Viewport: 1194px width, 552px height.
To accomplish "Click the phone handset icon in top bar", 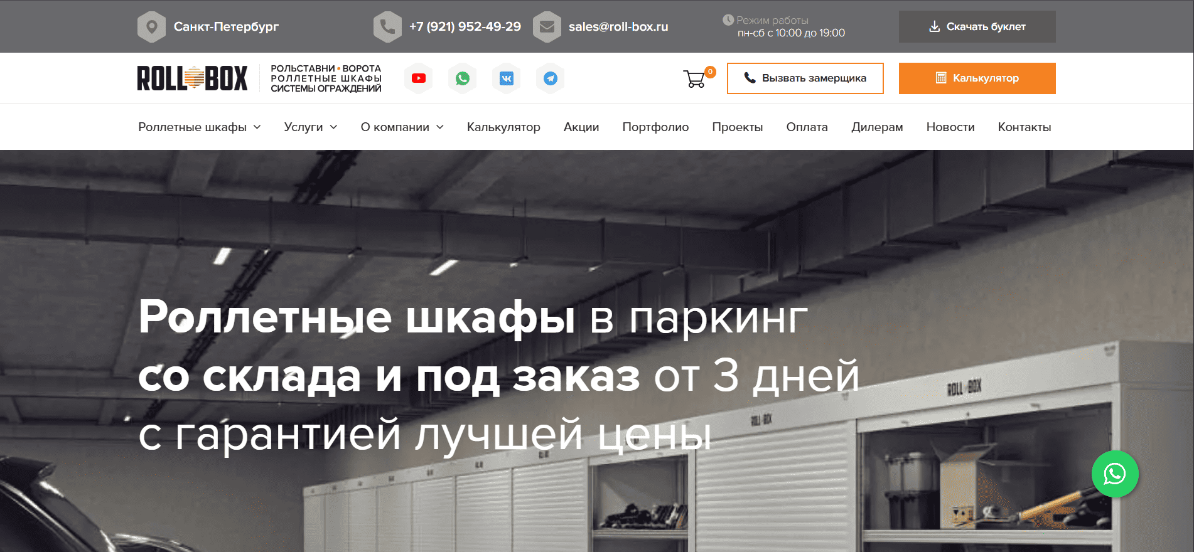I will click(x=387, y=27).
